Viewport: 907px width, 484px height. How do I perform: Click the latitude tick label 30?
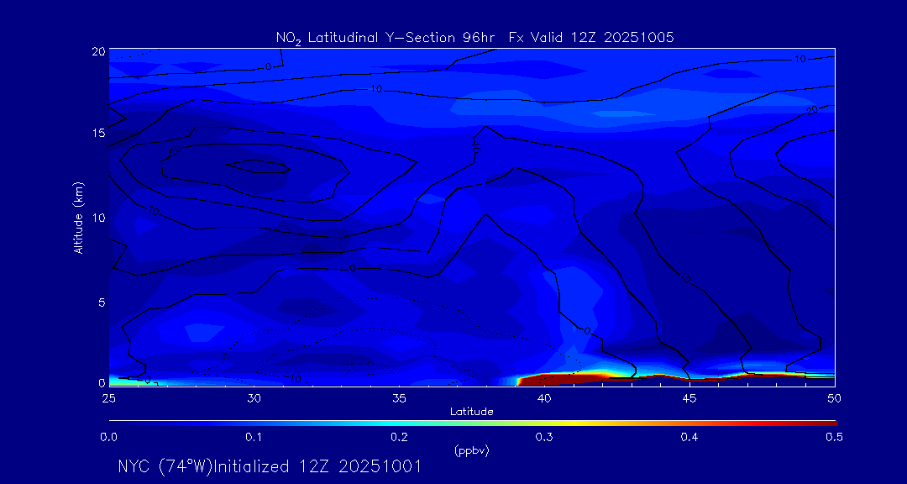tap(254, 397)
